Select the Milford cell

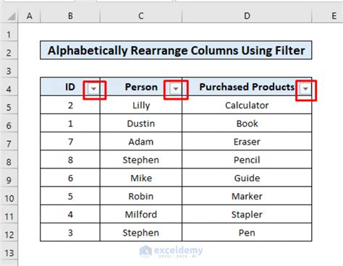tap(141, 215)
